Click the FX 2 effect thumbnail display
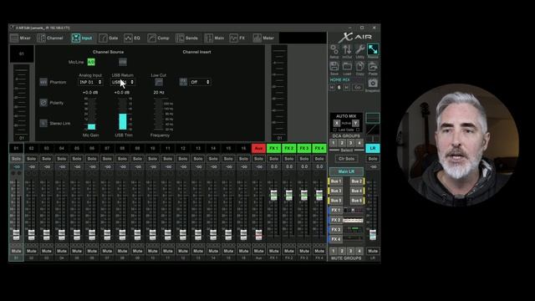 coord(353,220)
